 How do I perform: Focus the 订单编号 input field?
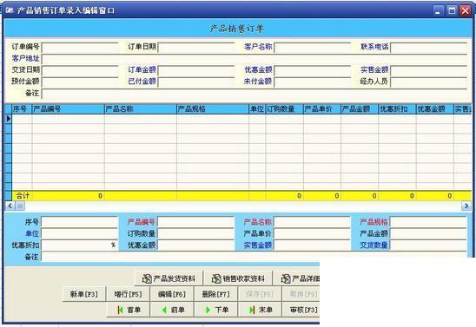[80, 48]
